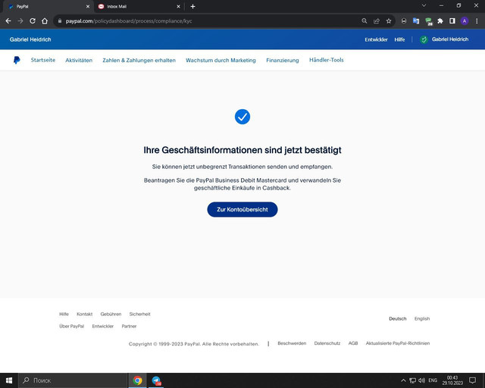Open Zahlen & Zahlungen erhalten menu
Screen dimensions: 485x388
click(139, 61)
